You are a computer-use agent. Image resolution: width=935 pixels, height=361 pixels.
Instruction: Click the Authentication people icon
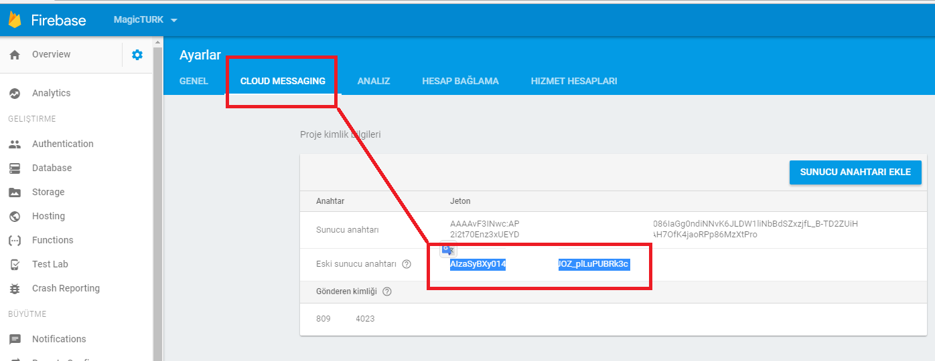point(15,144)
